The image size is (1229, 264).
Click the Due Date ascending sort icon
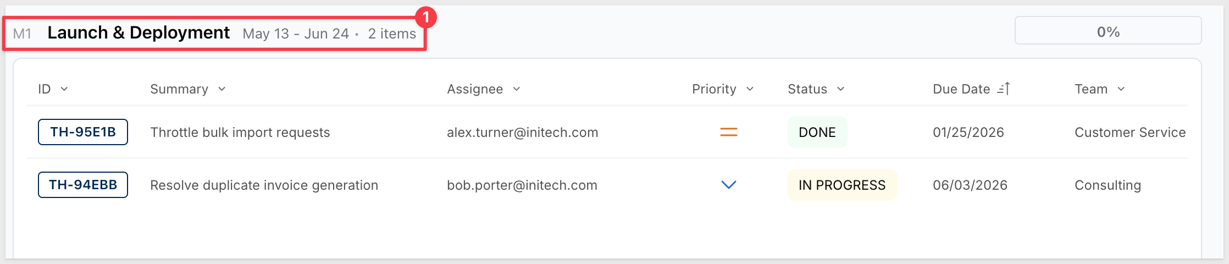1004,89
